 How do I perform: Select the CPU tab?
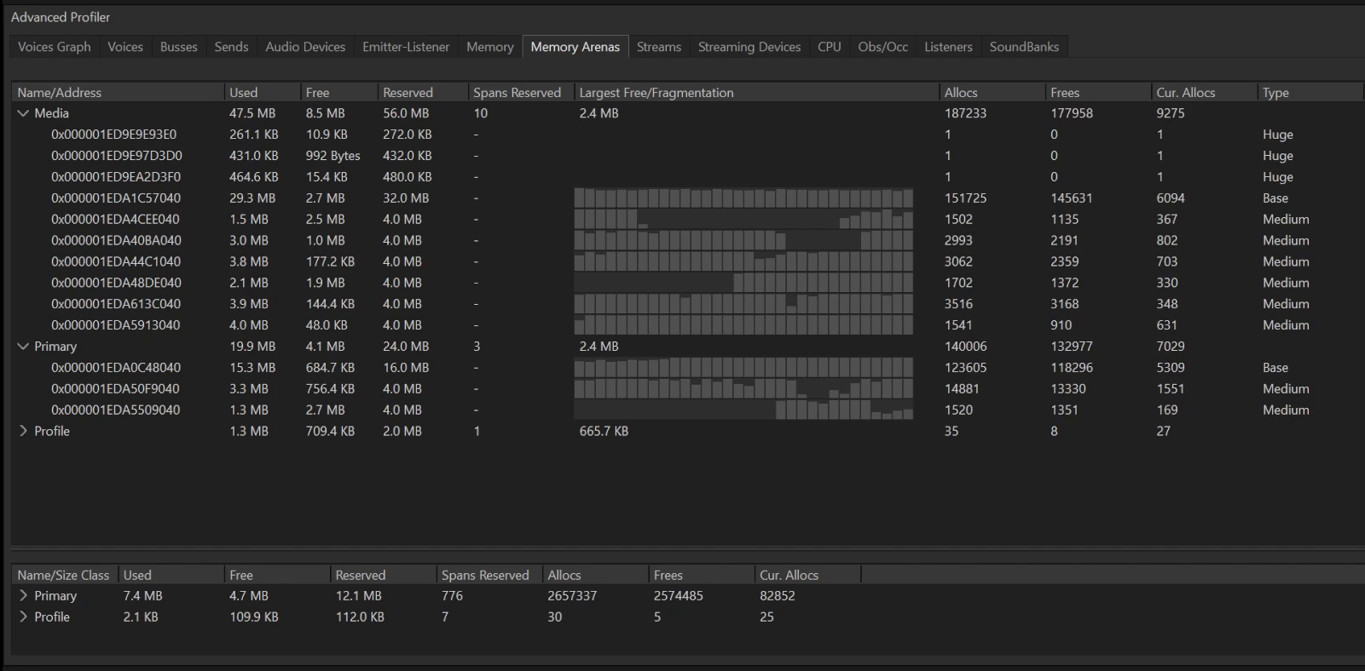(x=829, y=47)
